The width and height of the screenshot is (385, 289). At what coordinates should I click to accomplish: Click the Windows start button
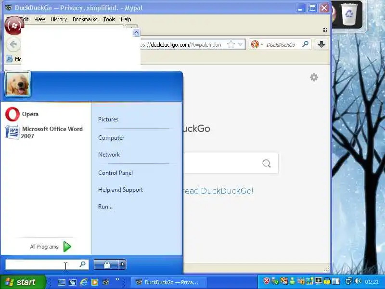point(23,282)
